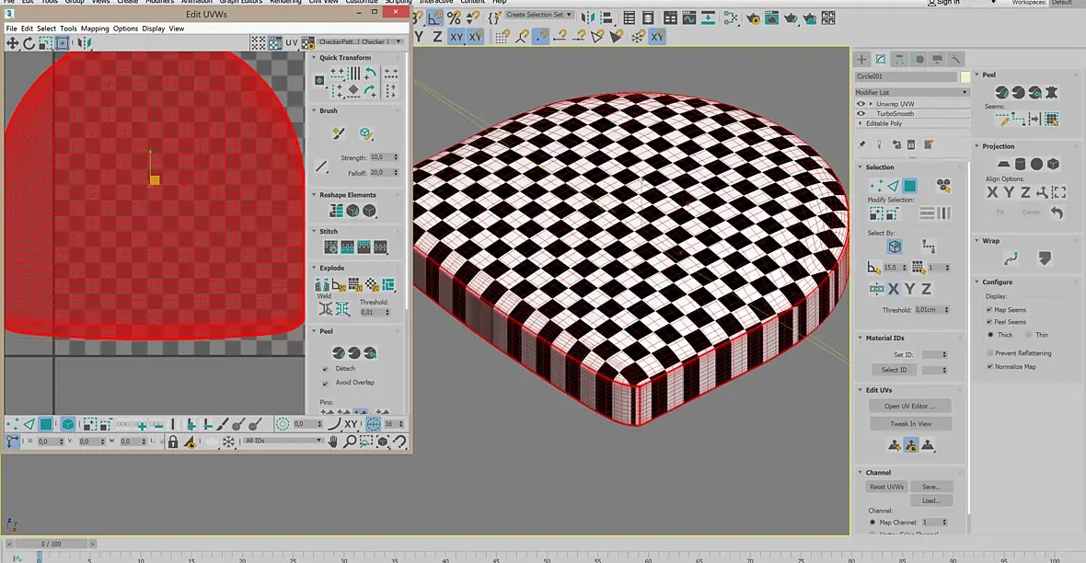This screenshot has width=1086, height=563.
Task: Click the lock selection padlock icon
Action: [x=172, y=442]
